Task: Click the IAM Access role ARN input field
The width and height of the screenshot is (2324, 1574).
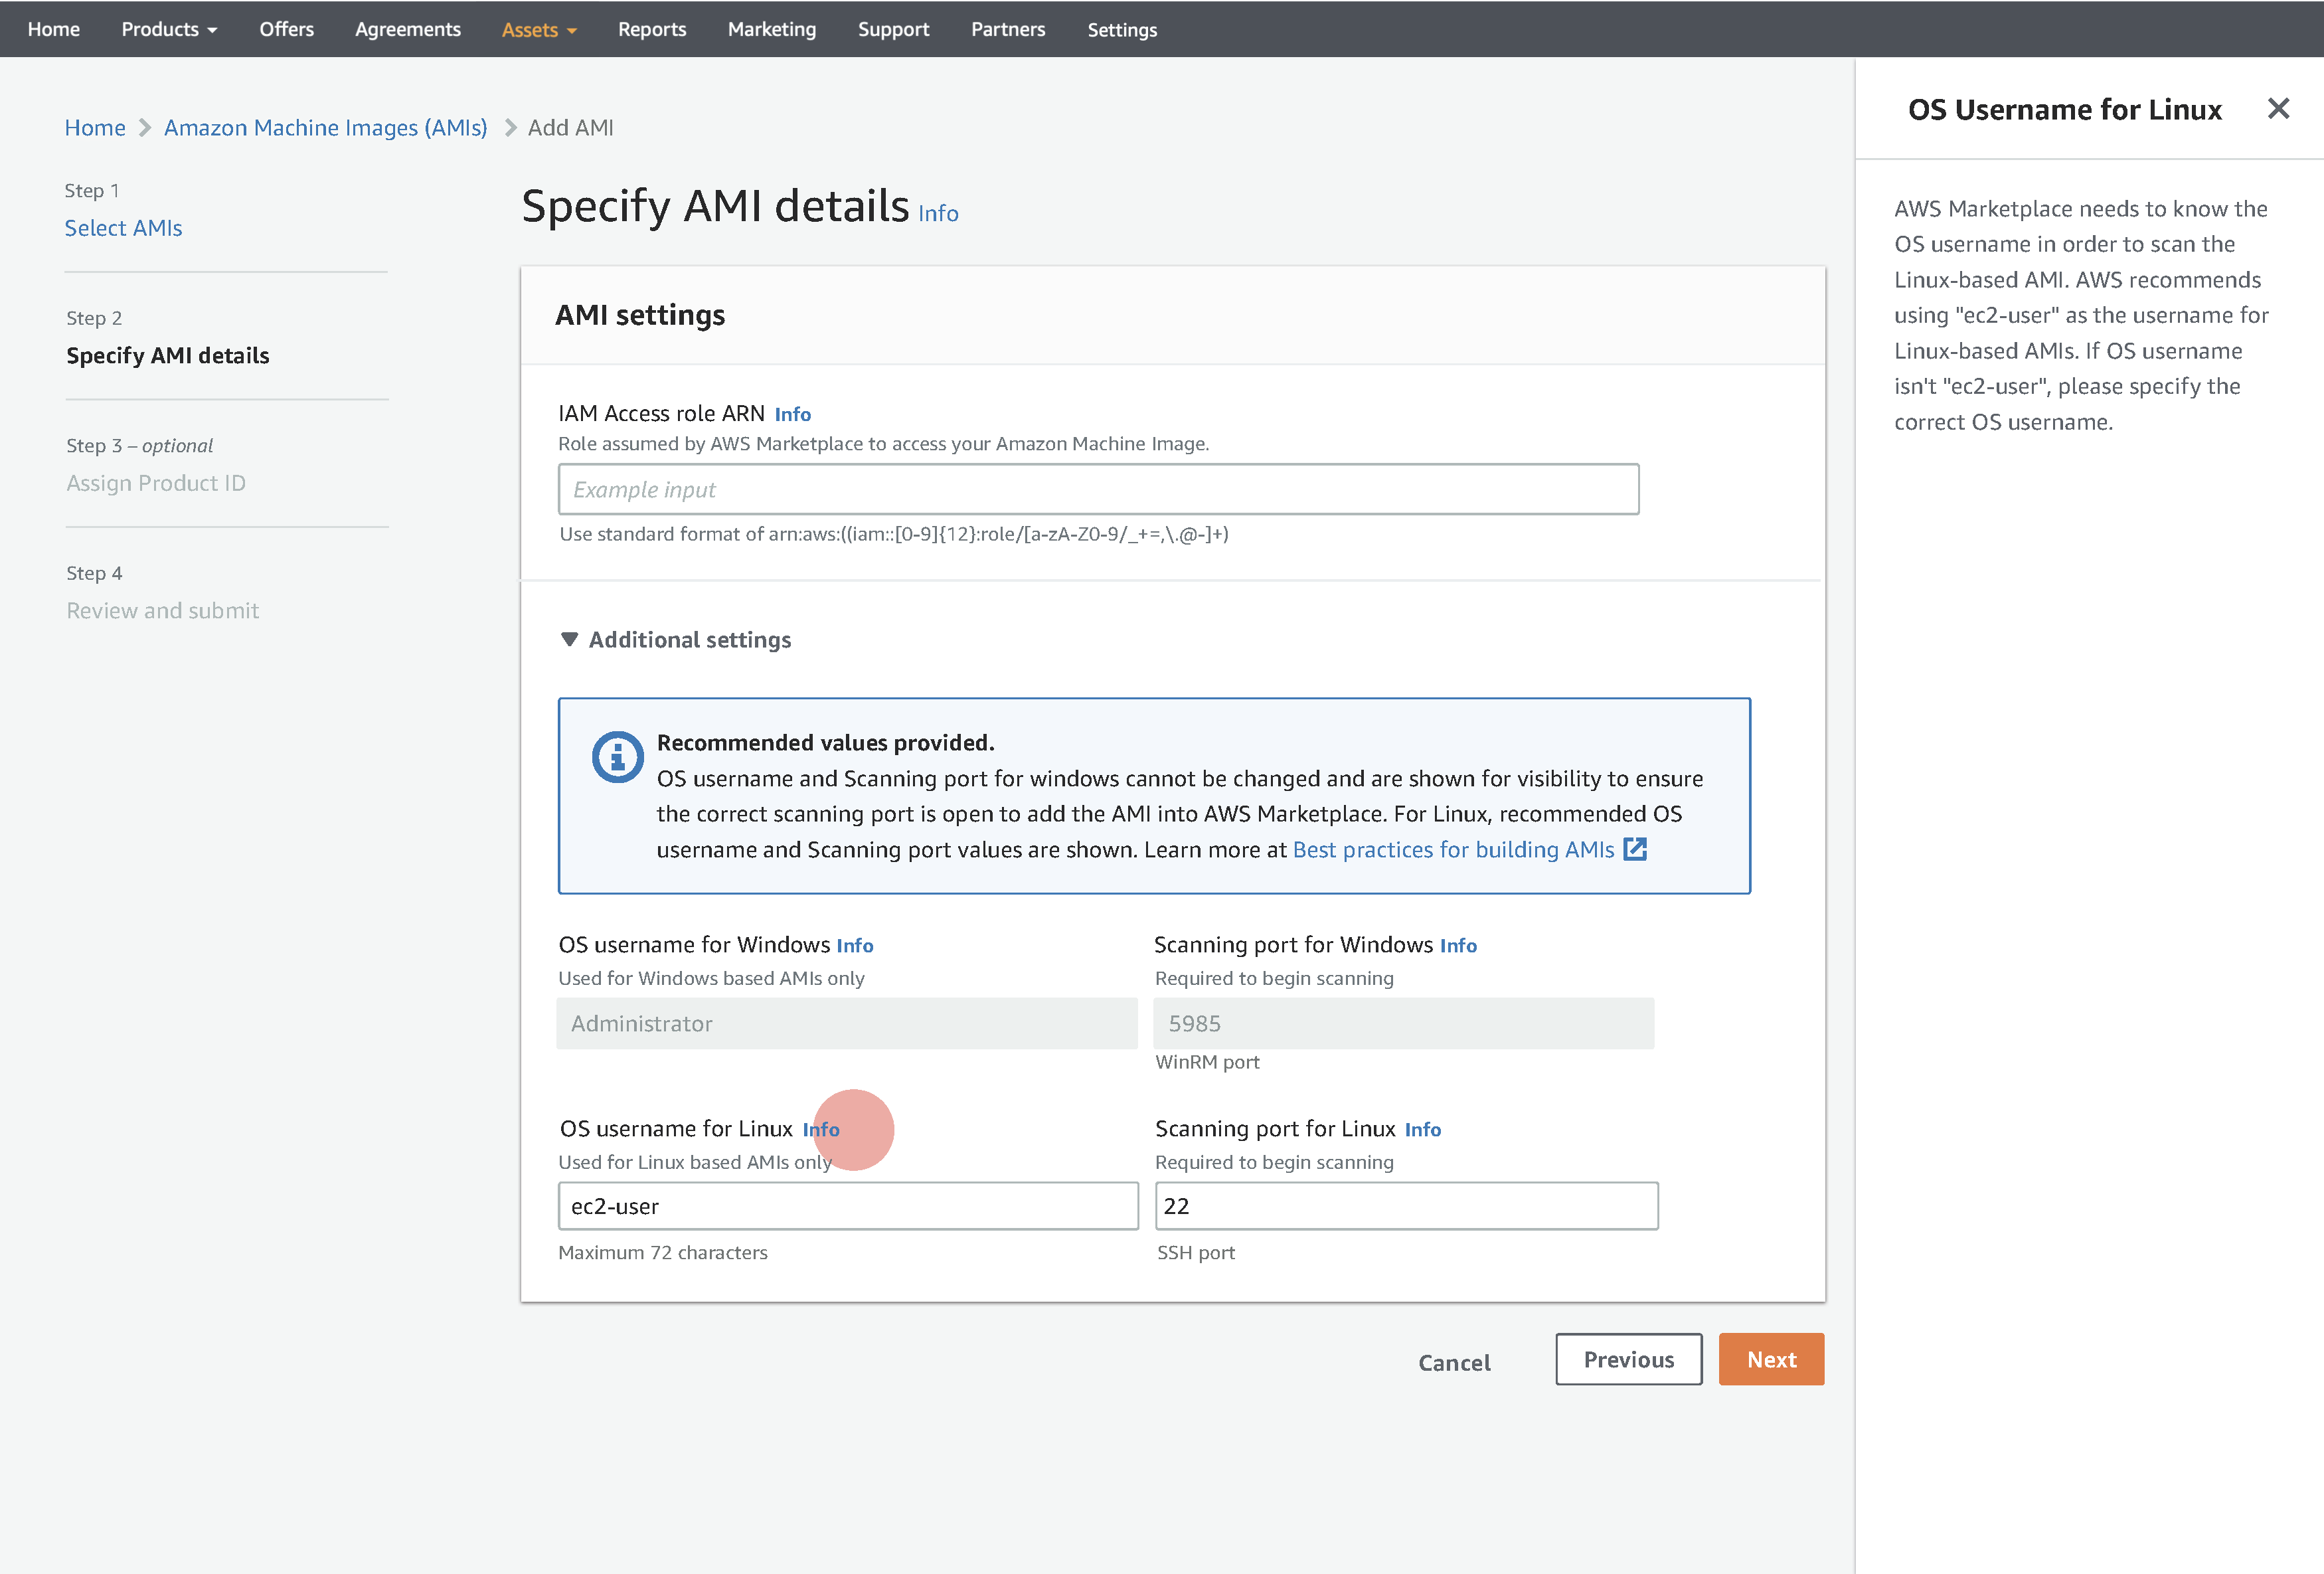Action: pos(1097,489)
